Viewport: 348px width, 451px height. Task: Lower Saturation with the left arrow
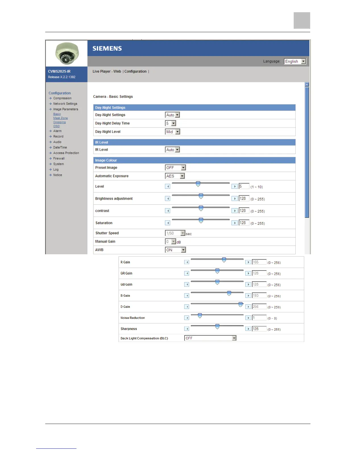point(168,223)
